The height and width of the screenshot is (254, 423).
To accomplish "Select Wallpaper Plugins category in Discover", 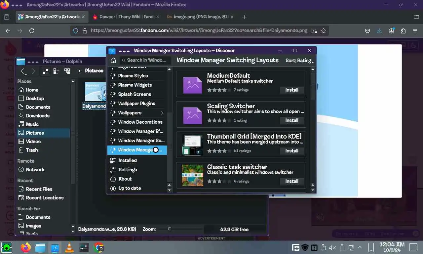I will coord(136,104).
